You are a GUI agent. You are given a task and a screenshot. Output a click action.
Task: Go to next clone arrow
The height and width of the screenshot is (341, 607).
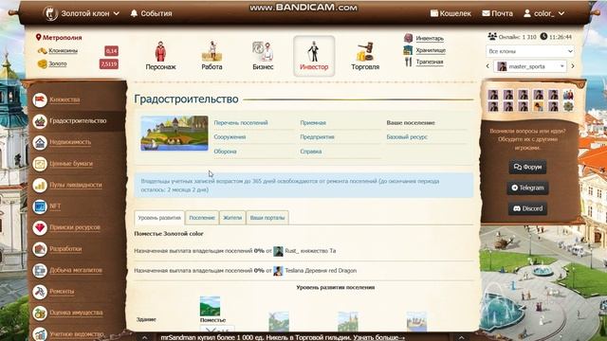point(573,66)
